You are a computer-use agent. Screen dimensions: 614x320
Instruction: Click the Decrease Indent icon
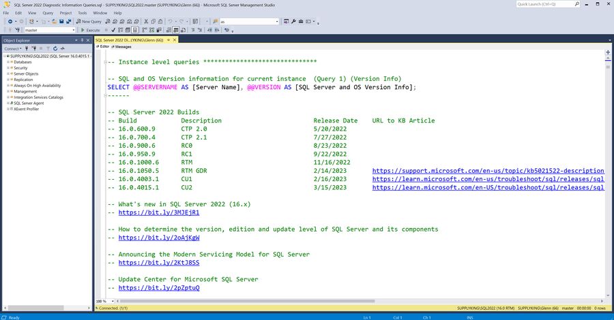coord(209,30)
